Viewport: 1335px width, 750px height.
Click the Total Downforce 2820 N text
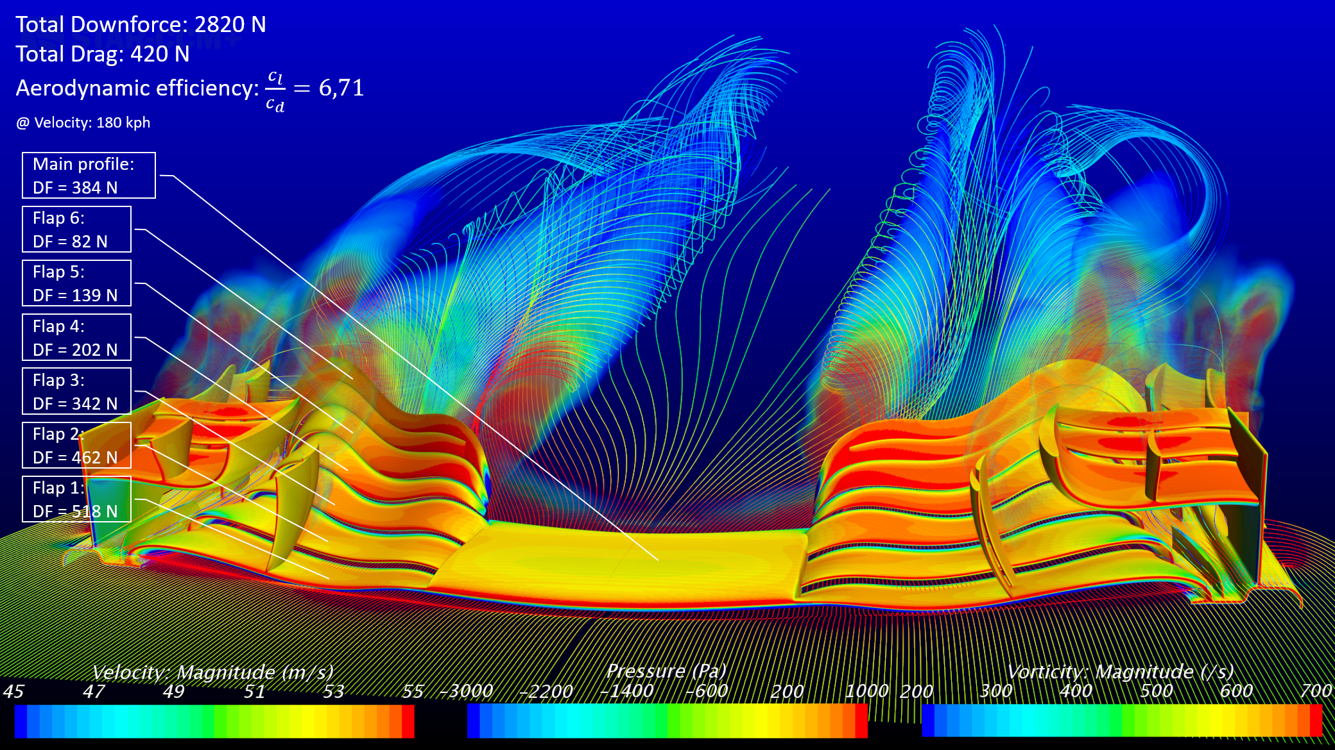click(141, 24)
